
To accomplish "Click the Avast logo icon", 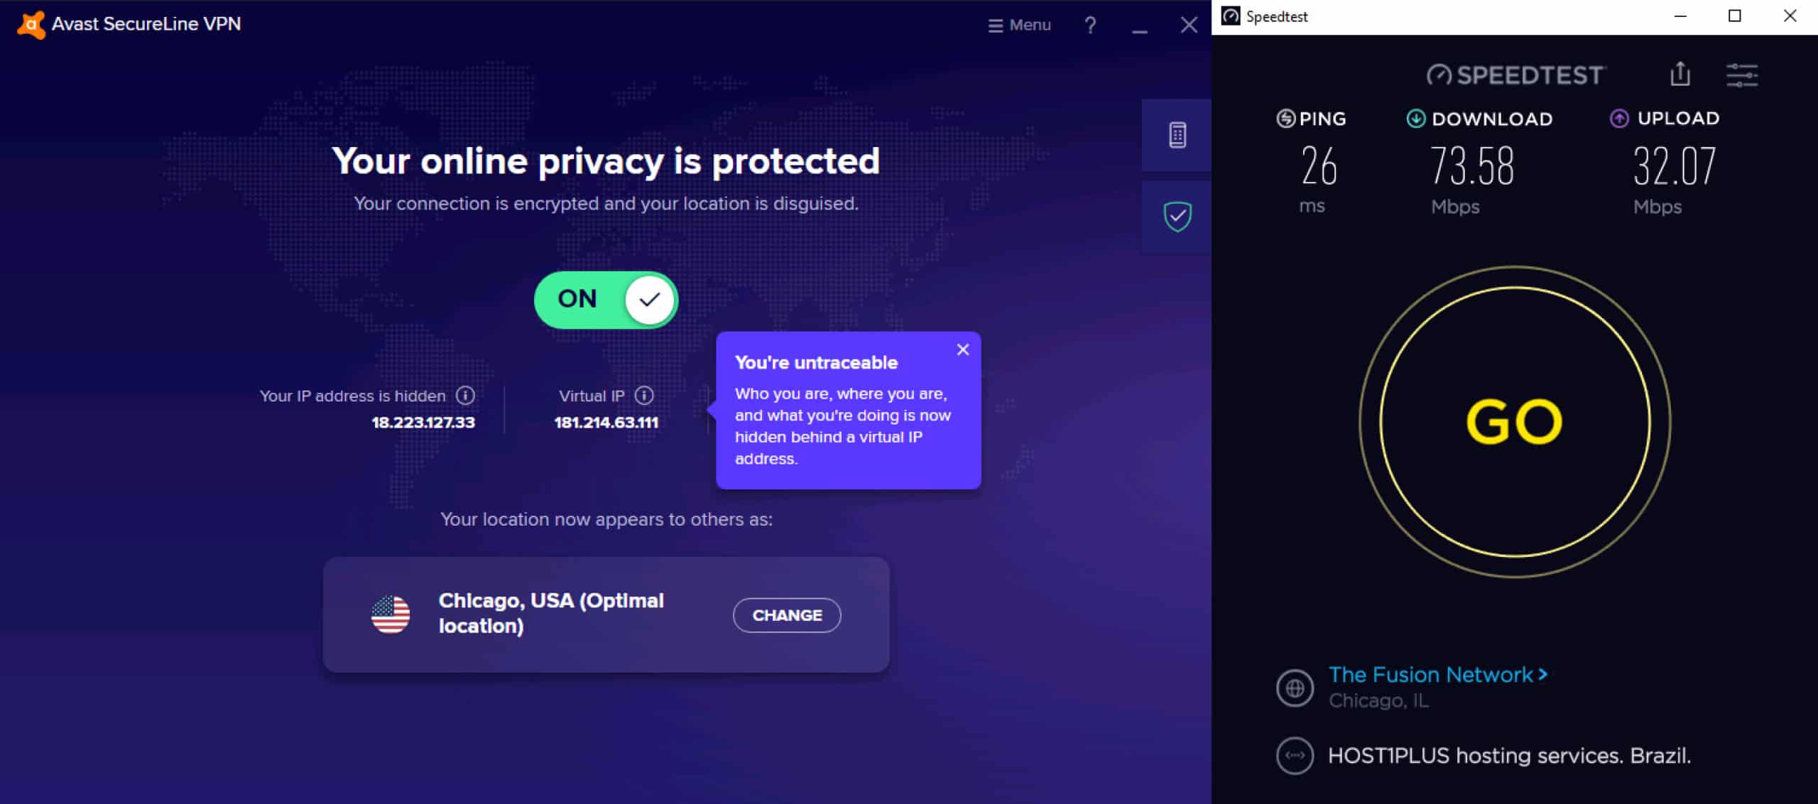I will tap(31, 24).
